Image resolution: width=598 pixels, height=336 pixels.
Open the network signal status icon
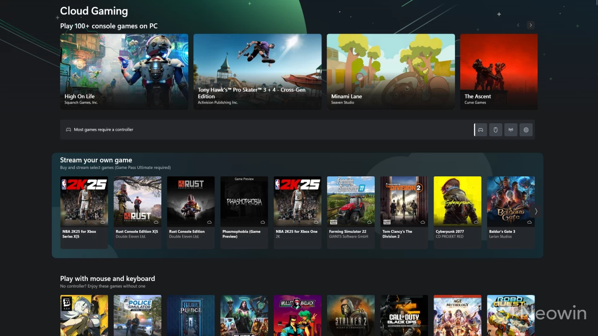click(511, 130)
